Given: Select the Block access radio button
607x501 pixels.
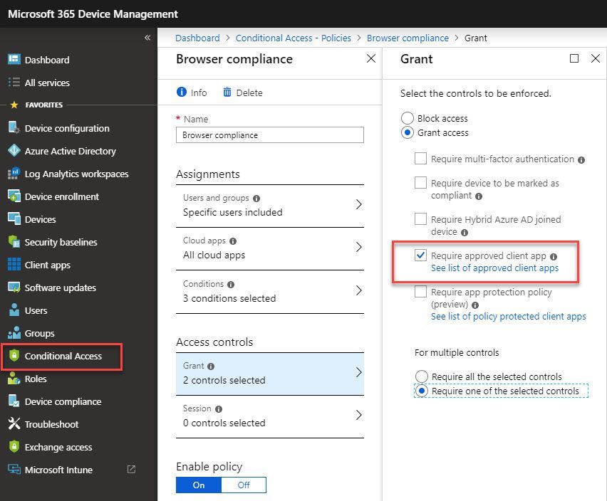Looking at the screenshot, I should (x=406, y=118).
